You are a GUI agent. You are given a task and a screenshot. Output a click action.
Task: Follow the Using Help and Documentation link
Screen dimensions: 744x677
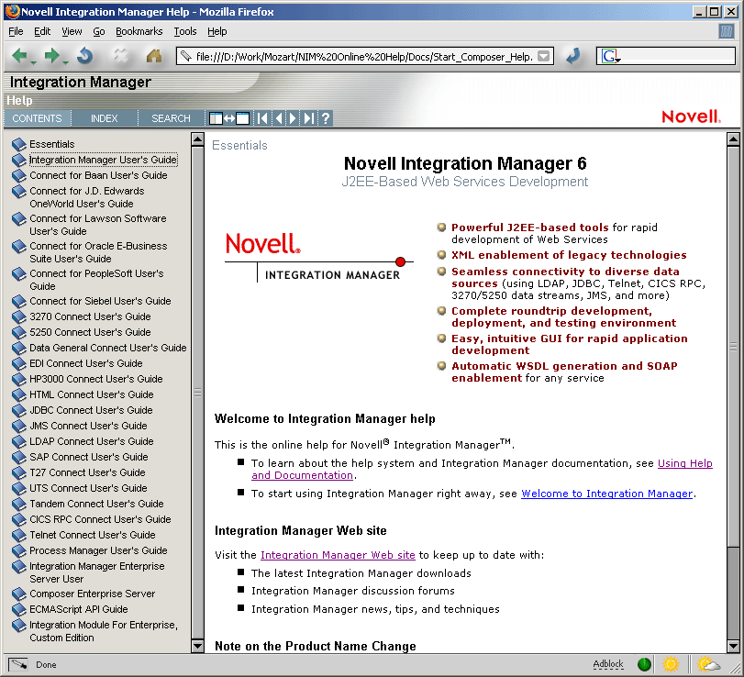[684, 463]
